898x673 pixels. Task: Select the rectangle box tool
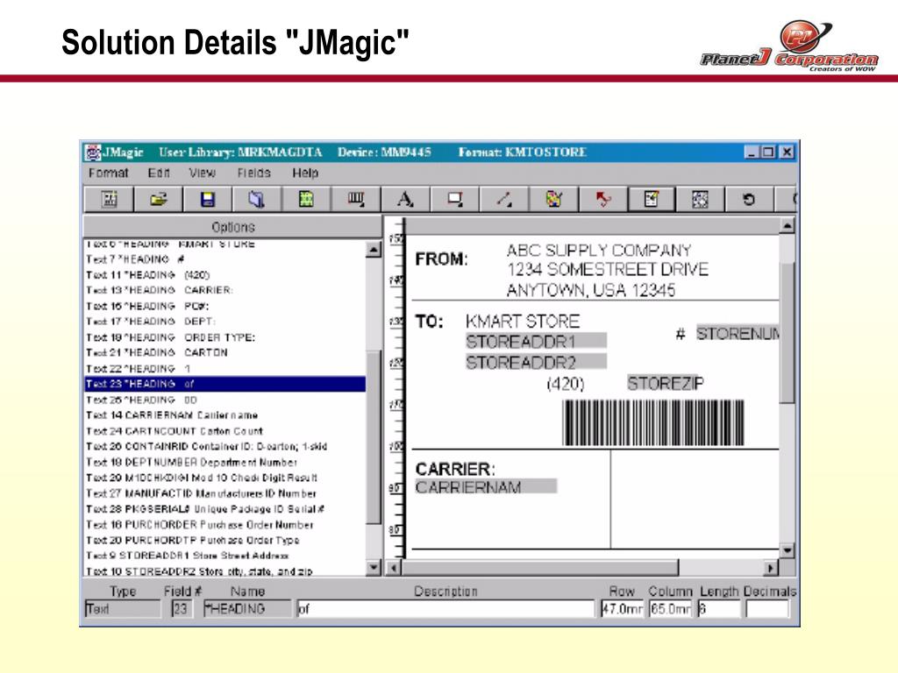pos(455,199)
